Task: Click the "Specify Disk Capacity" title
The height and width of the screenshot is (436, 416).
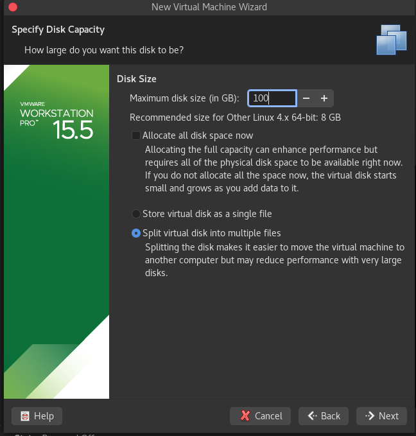Action: point(58,30)
